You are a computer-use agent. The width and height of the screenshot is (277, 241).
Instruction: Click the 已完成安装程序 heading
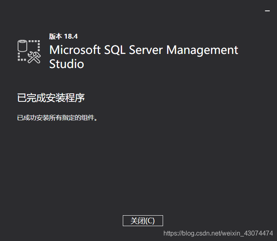51,98
